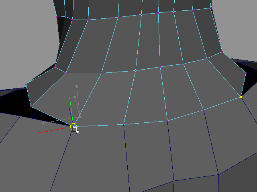The image size is (257, 192).
Task: Click the yellow circle at manipulator center
Action: click(x=73, y=126)
